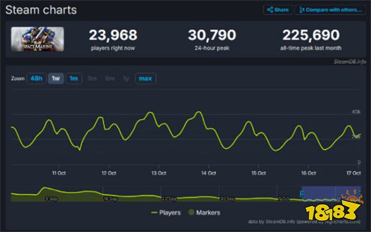Set chart zoom to 48h
The image size is (371, 232).
click(36, 79)
